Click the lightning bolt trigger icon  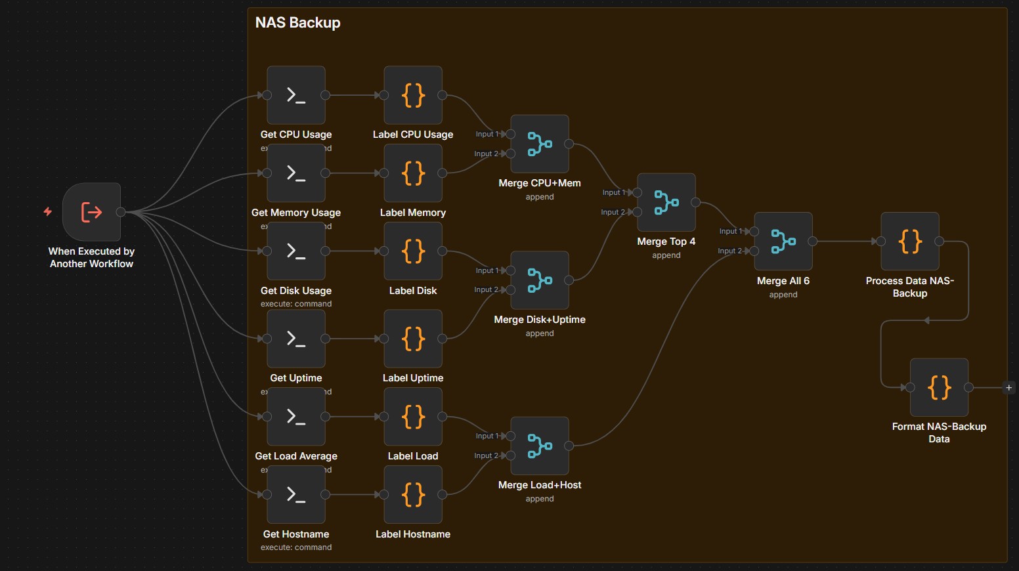pyautogui.click(x=47, y=211)
